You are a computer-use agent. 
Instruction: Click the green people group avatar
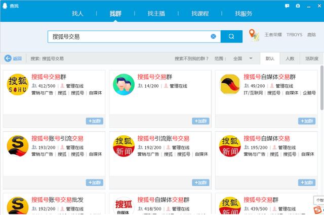tap(124, 84)
